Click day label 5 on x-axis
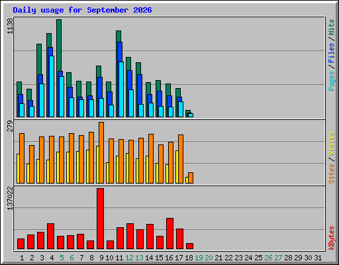The height and width of the screenshot is (265, 339). (62, 258)
